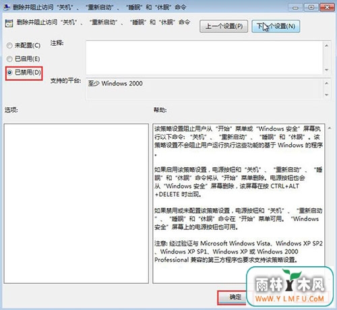Click the help panel scroll up arrow
Image resolution: width=337 pixels, height=310 pixels.
(x=330, y=128)
